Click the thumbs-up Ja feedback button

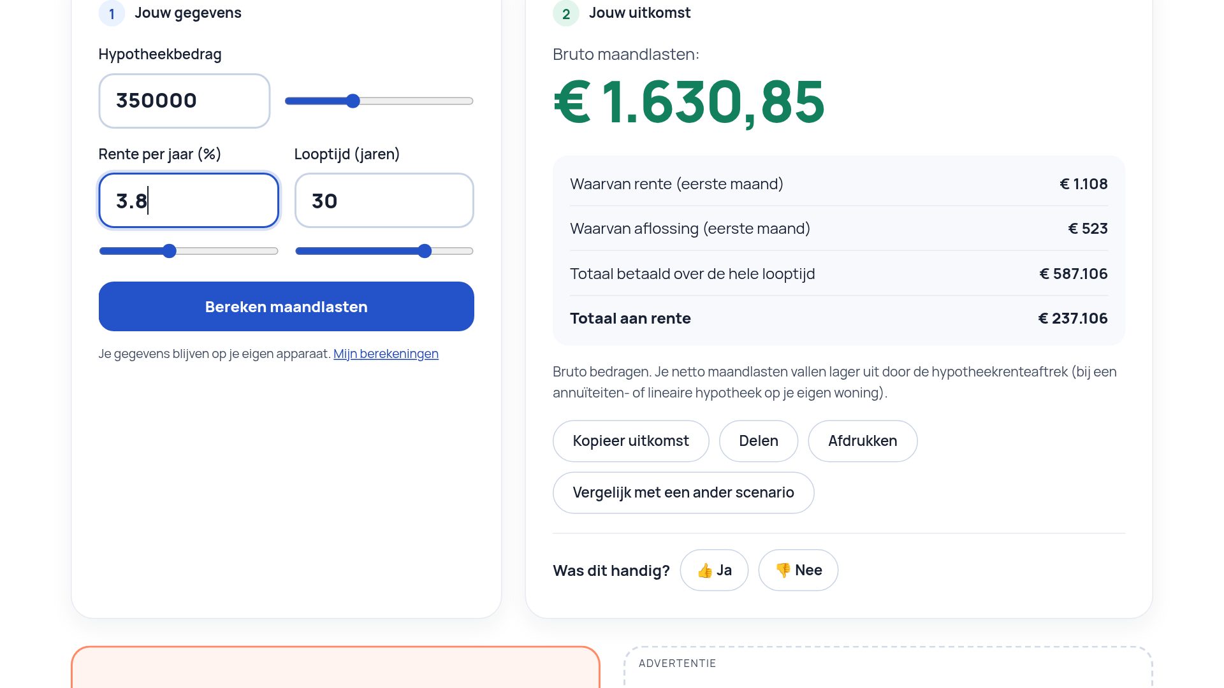[714, 570]
